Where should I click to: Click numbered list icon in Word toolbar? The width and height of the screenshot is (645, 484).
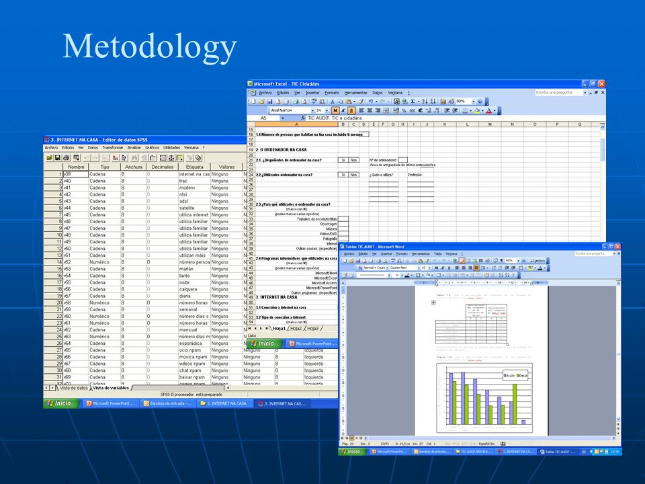(x=494, y=268)
